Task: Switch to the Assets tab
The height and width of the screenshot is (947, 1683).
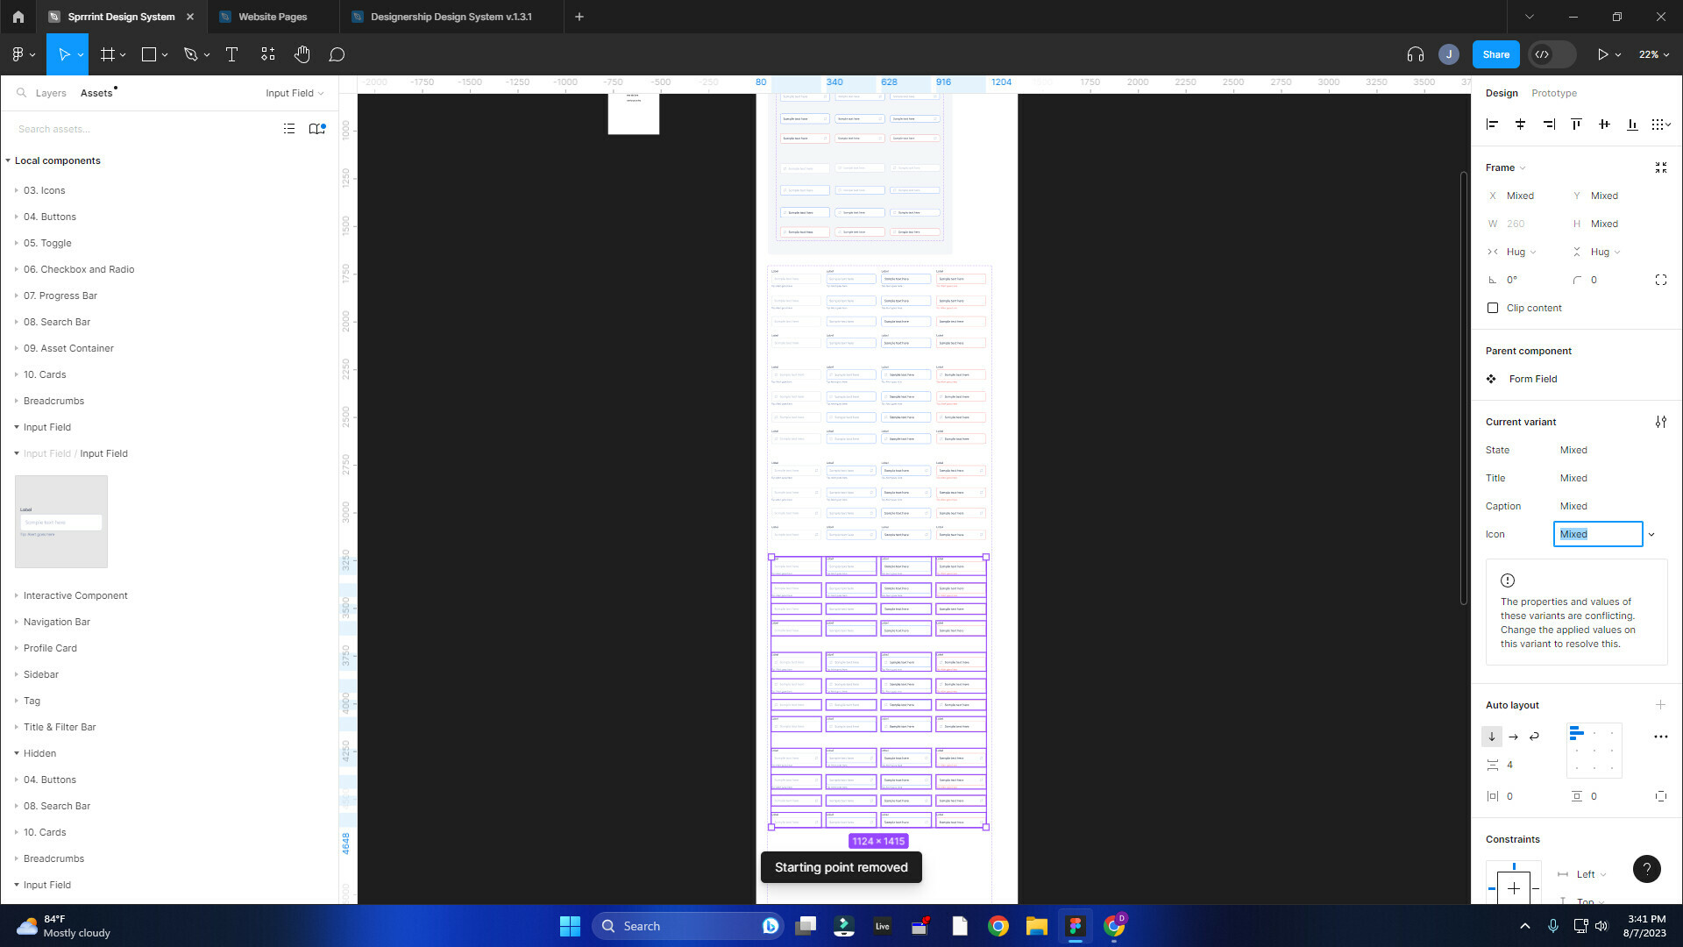Action: tap(96, 93)
